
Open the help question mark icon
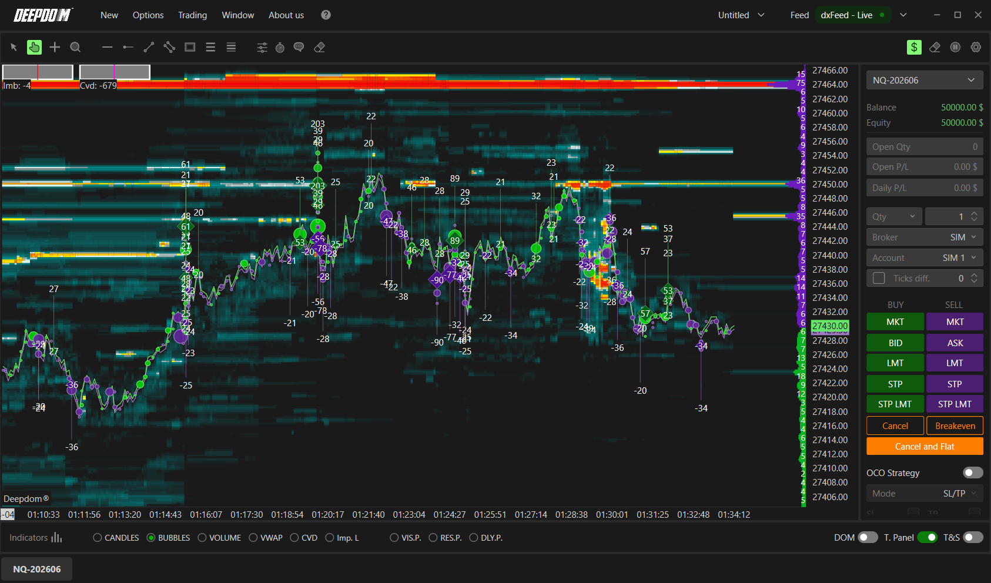click(x=326, y=15)
